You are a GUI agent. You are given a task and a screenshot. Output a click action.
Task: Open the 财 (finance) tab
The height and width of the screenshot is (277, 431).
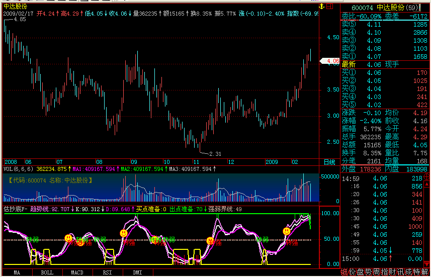point(392,272)
